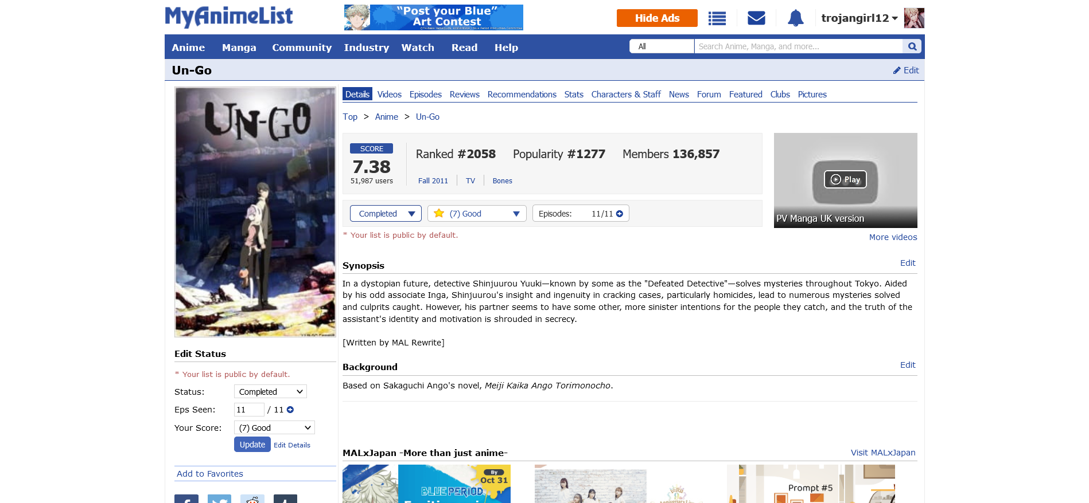
Task: Open the anime list icon in header
Action: pyautogui.click(x=717, y=18)
